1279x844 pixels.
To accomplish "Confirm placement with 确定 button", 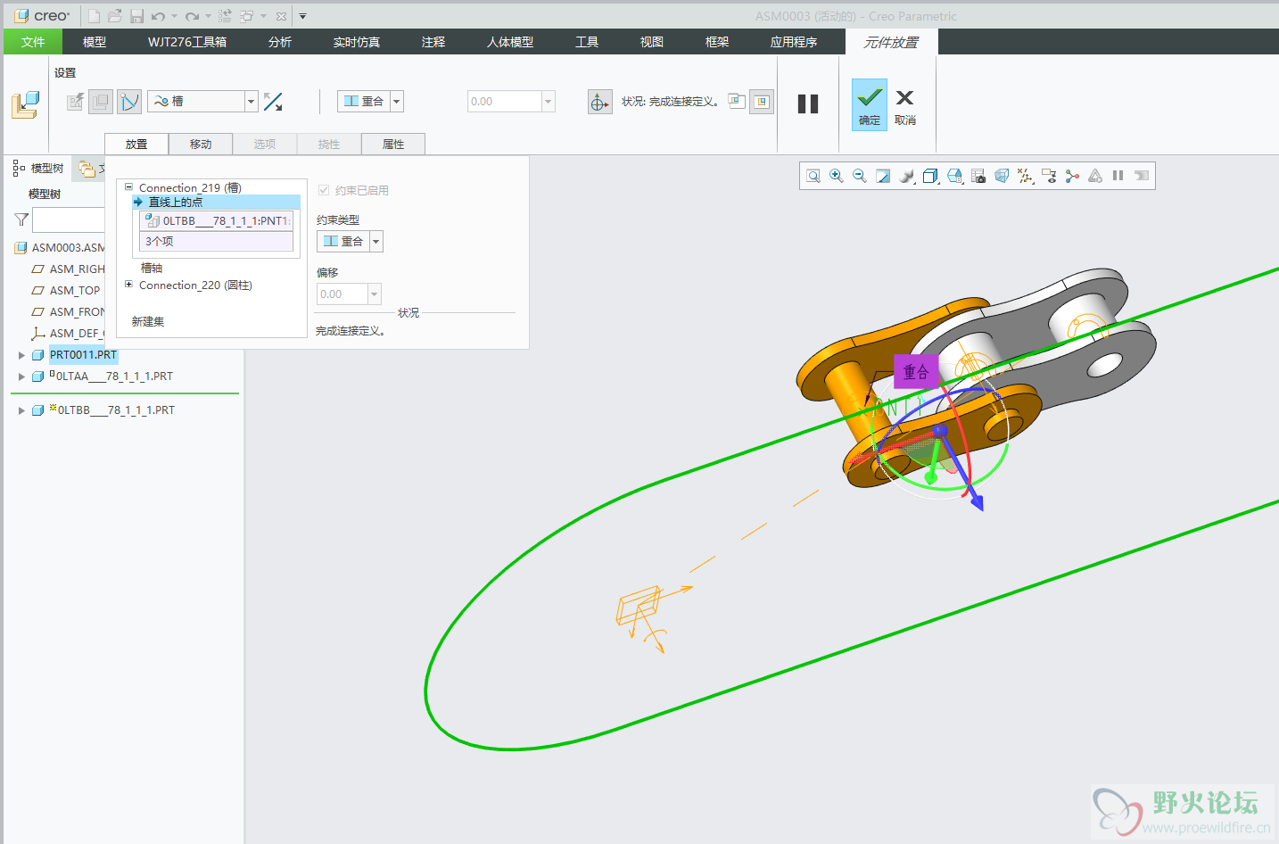I will 870,104.
